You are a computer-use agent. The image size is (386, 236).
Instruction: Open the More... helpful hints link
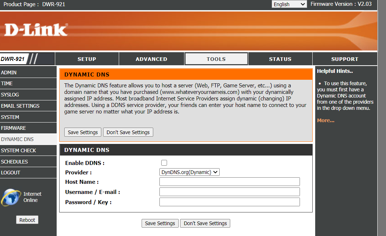pos(325,120)
